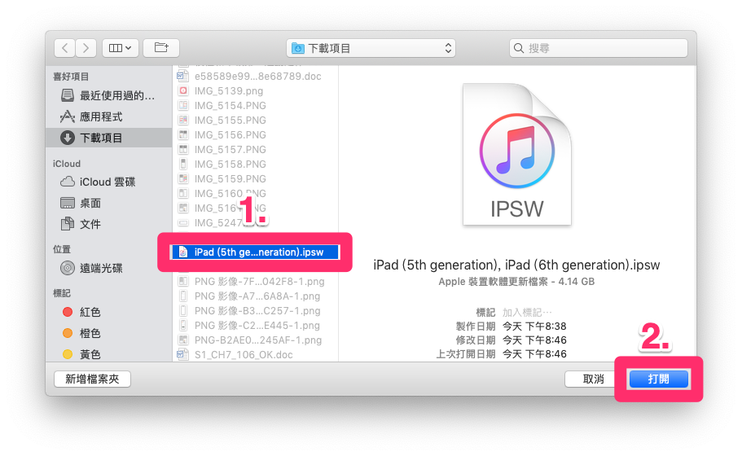The image size is (742, 456).
Task: Select 黃色 tag label in the sidebar
Action: coord(90,354)
